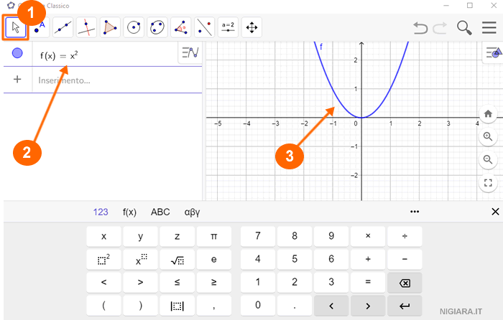Select the Angle tool
The height and width of the screenshot is (320, 503).
coord(181,27)
